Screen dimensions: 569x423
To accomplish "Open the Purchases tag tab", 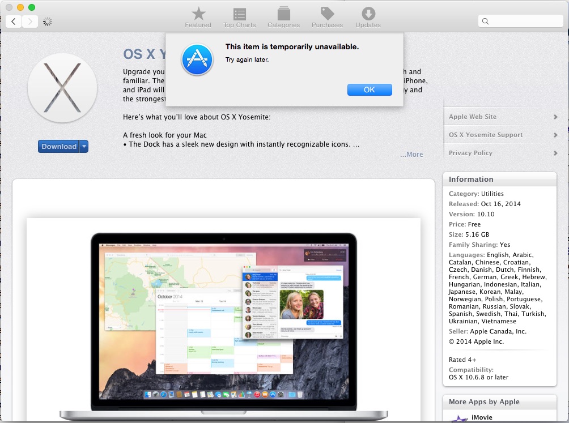I will pyautogui.click(x=328, y=18).
